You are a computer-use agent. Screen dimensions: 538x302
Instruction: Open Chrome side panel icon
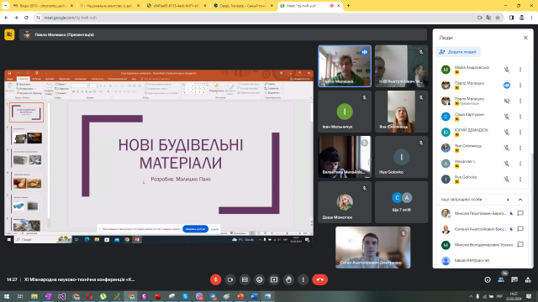[x=511, y=18]
